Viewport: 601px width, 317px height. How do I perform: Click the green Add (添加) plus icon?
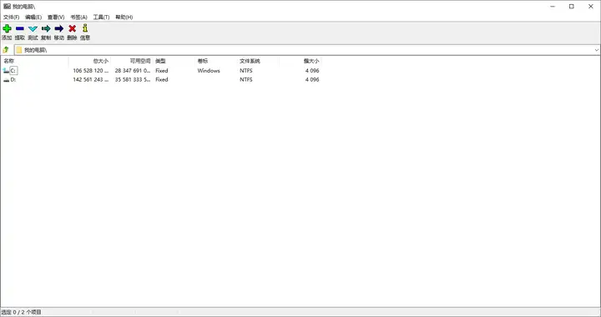pyautogui.click(x=7, y=28)
